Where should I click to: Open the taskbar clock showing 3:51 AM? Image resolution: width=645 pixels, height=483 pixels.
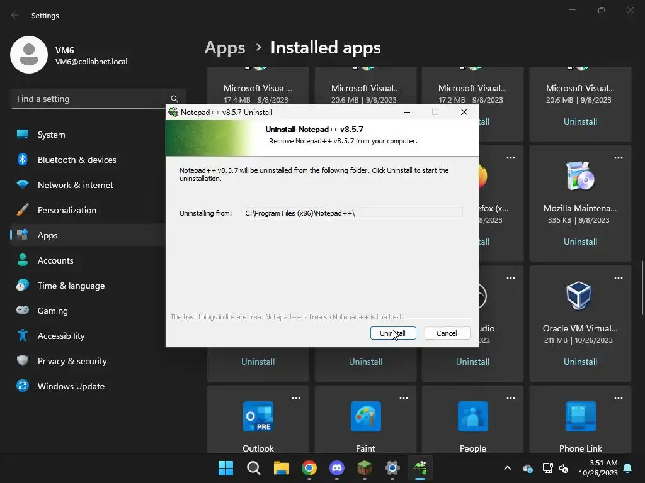click(598, 468)
